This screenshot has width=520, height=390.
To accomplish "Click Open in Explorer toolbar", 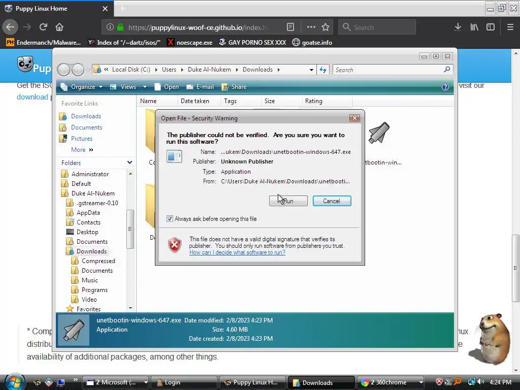I will [167, 87].
